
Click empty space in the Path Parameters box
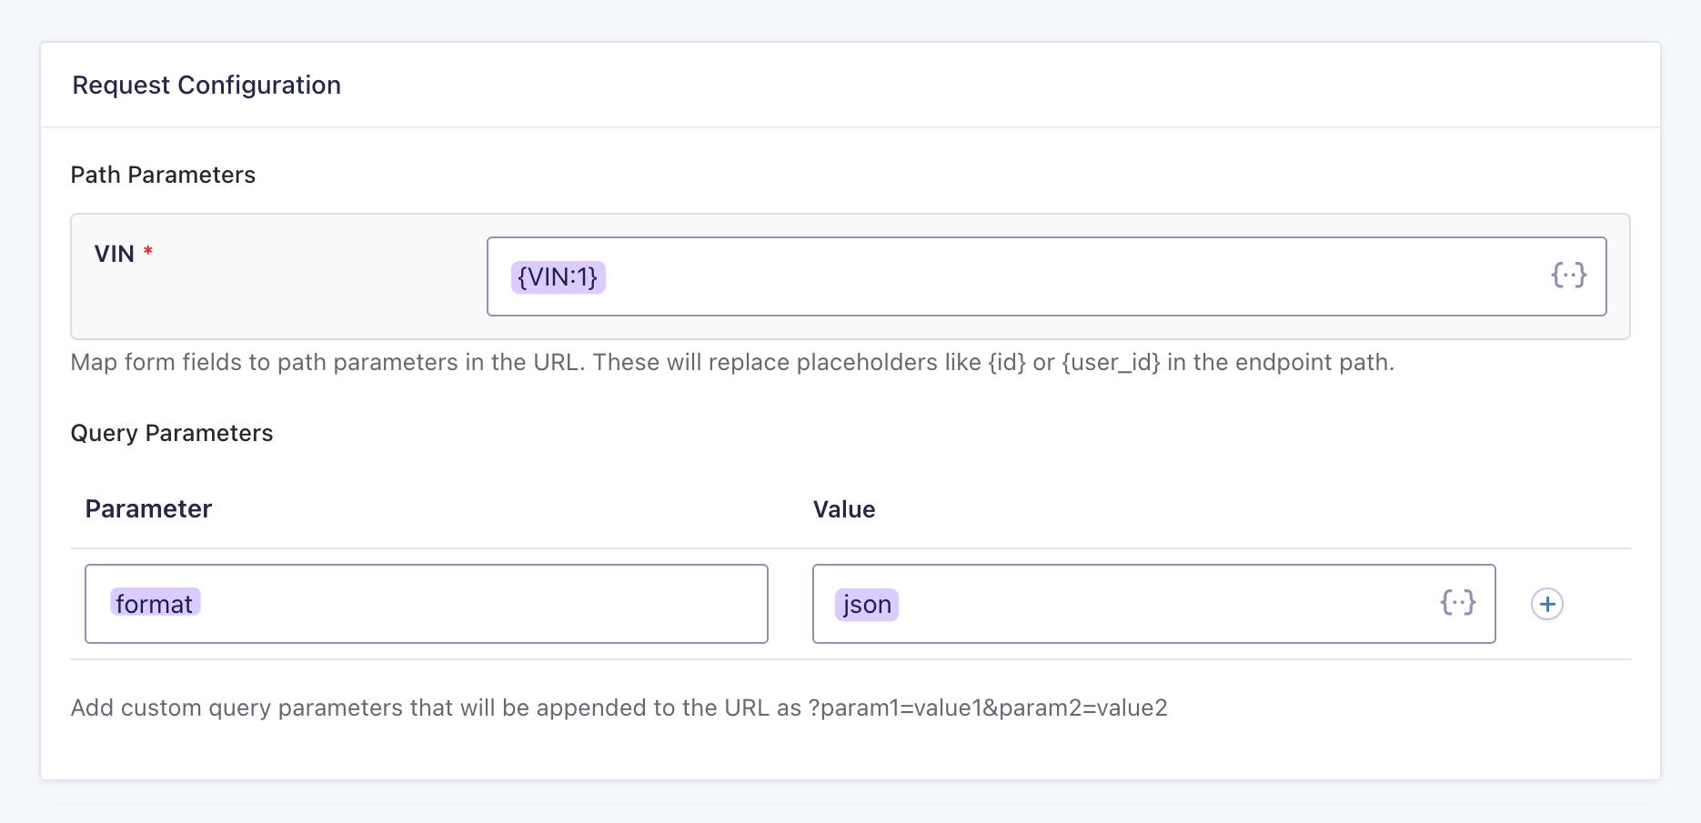point(273,305)
